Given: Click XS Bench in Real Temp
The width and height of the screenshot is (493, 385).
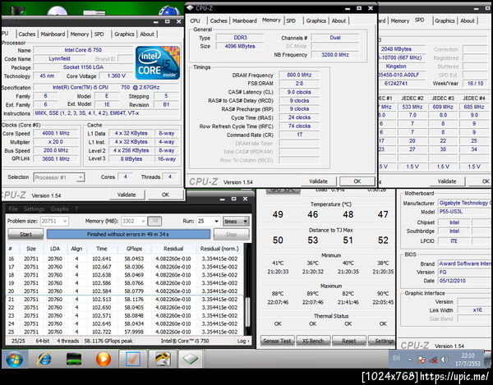Looking at the screenshot, I should pos(313,341).
